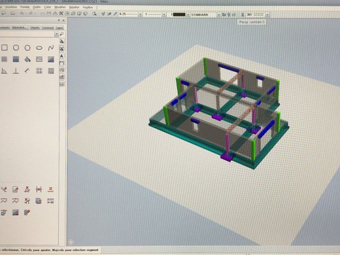Select the circle drawing tool
Screen dimensions: 340x255
tap(16, 48)
